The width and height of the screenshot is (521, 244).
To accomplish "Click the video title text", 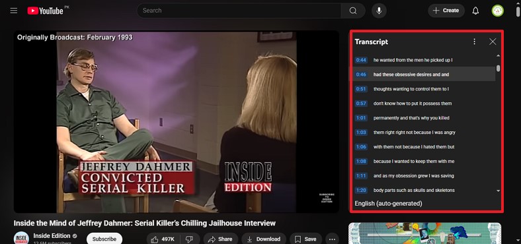I will point(145,223).
